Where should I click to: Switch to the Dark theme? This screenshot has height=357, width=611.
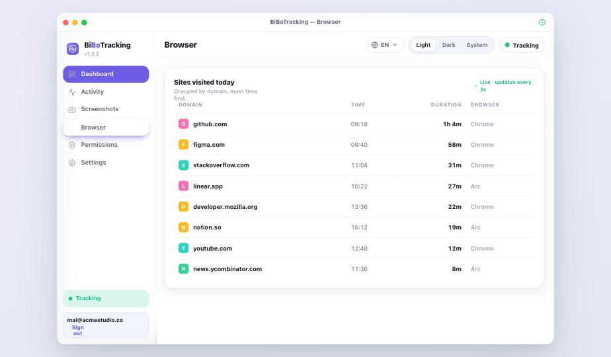[x=448, y=45]
